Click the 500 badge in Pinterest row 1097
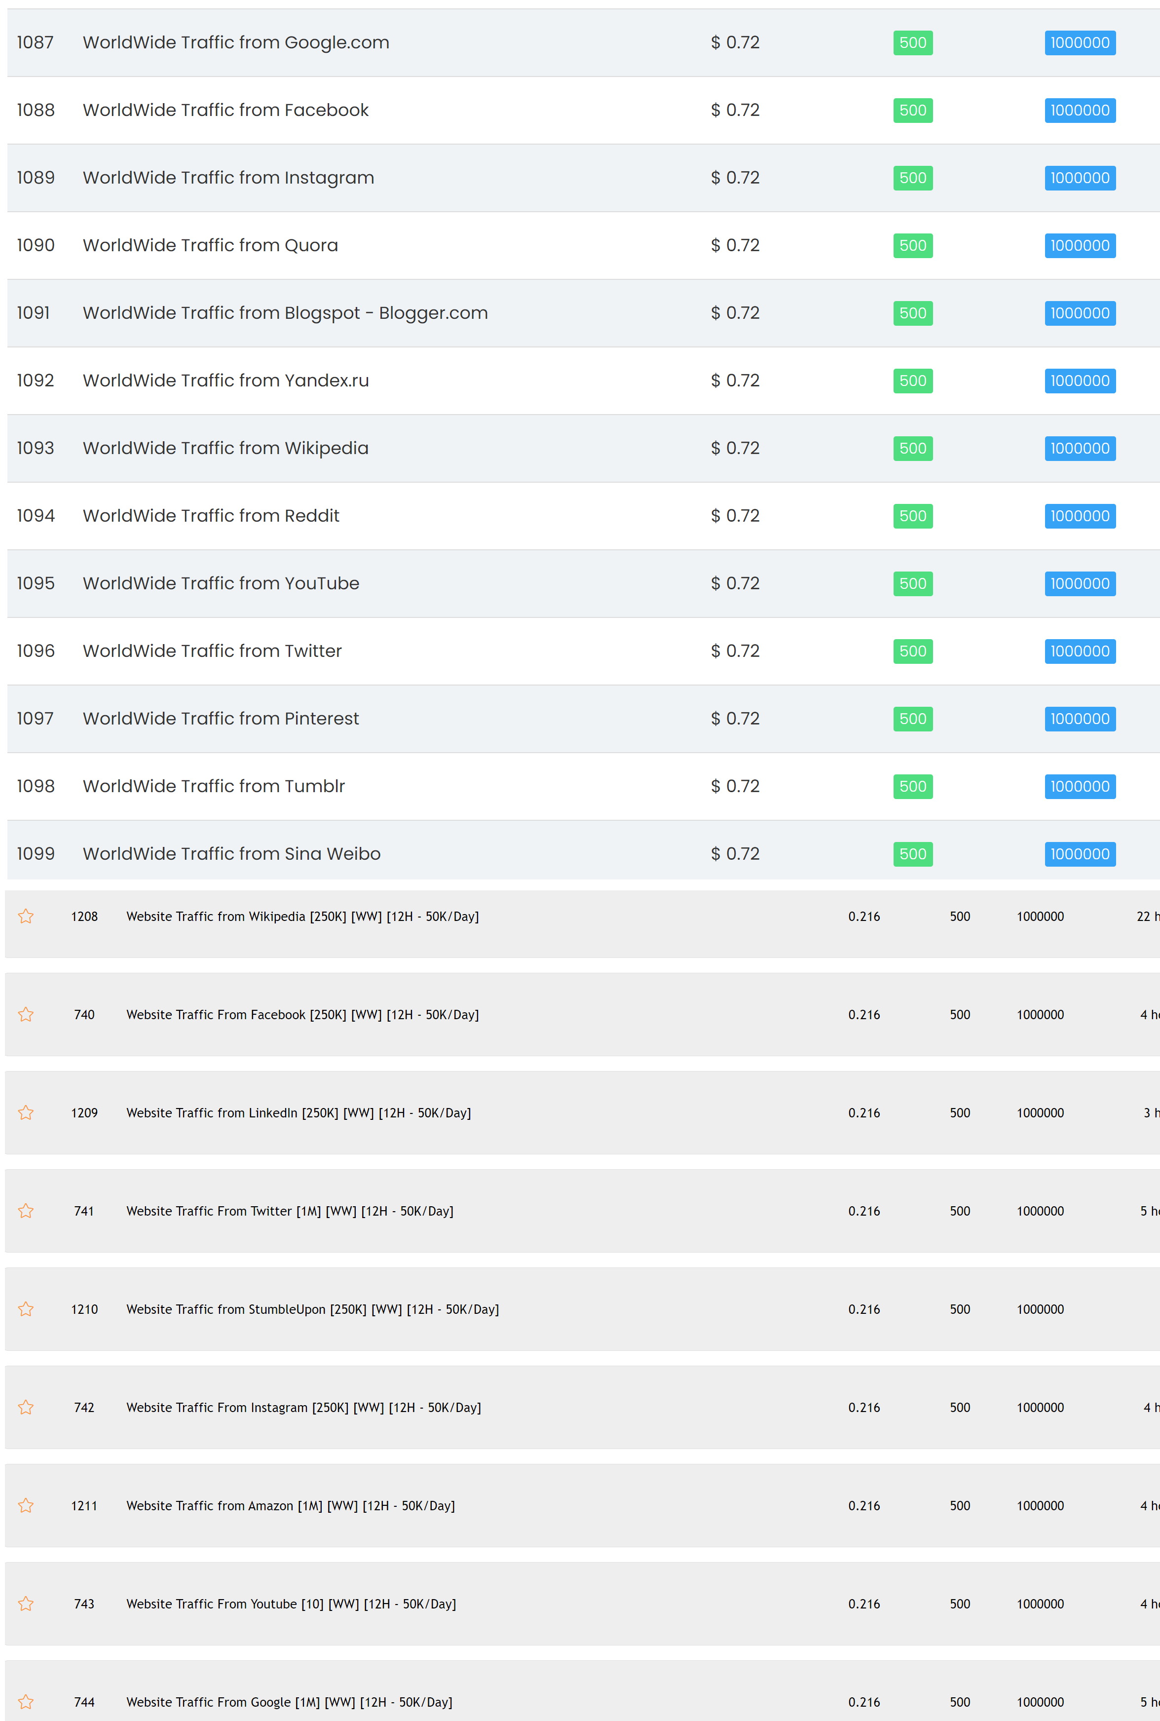1160x1721 pixels. click(x=913, y=719)
